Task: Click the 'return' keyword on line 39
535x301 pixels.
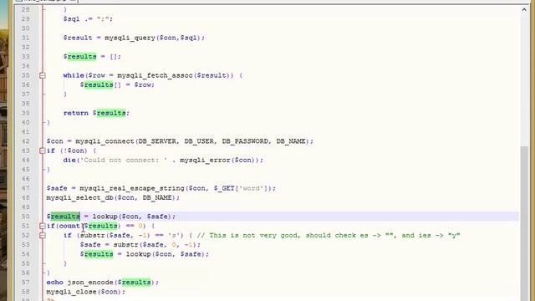Action: point(76,113)
